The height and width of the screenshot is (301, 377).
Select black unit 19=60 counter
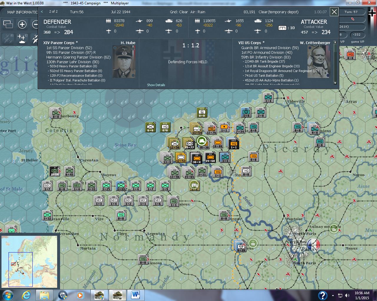[210, 158]
